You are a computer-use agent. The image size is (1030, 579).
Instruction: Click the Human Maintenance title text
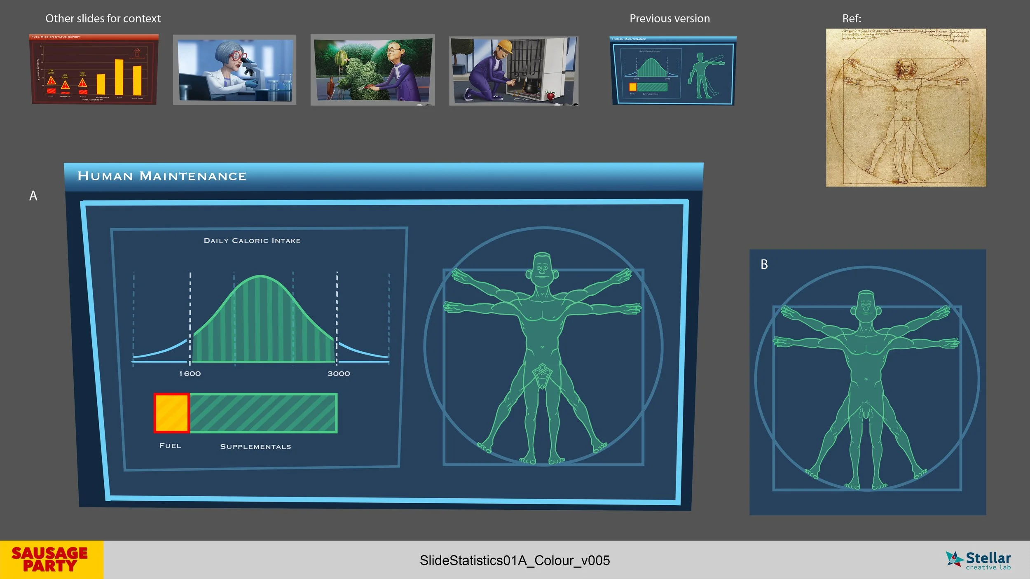click(x=162, y=176)
